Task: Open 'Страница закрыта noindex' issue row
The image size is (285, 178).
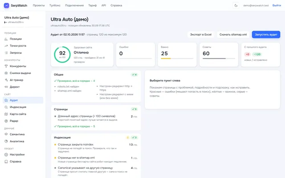Action: point(96,148)
